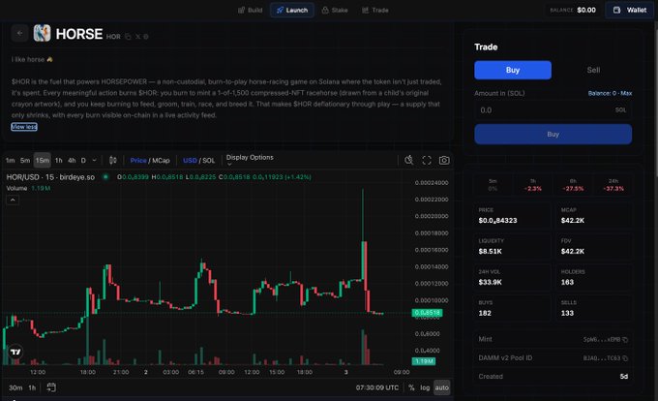Connect using the Wallet button
Image resolution: width=658 pixels, height=401 pixels.
[630, 10]
